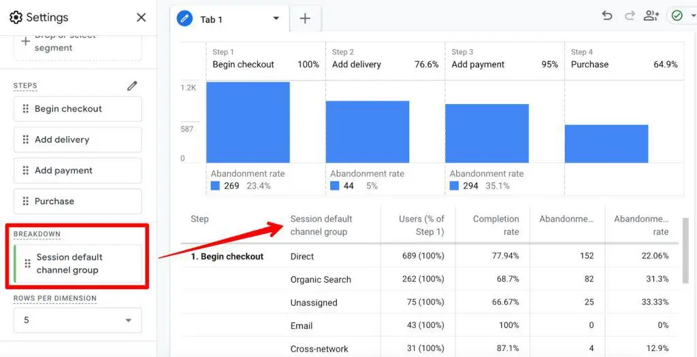
Task: Click the green checkmark status icon
Action: click(x=677, y=16)
